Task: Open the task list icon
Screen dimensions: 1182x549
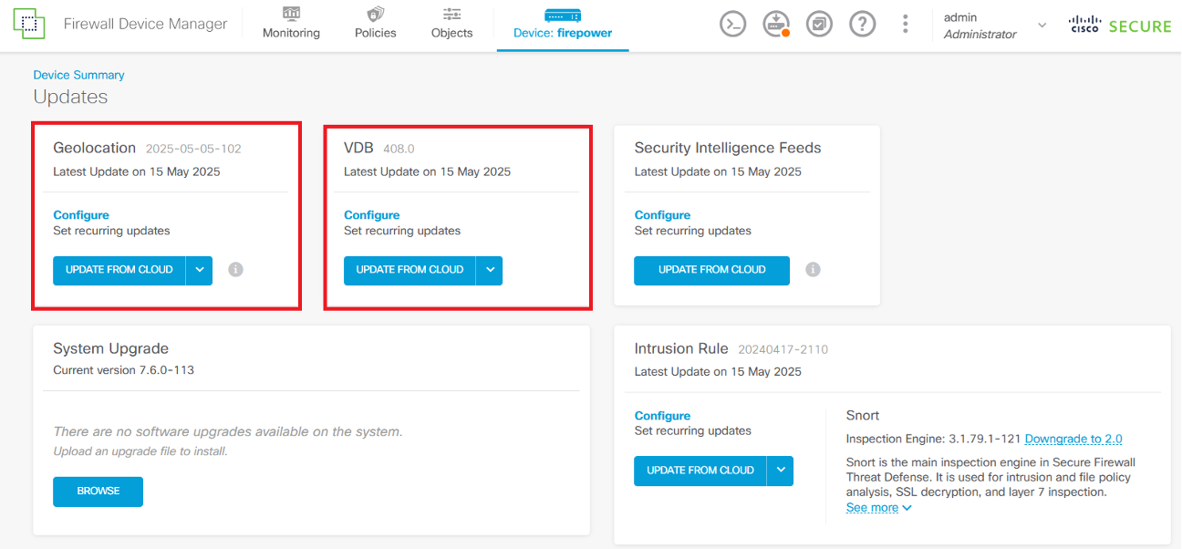Action: (x=819, y=25)
